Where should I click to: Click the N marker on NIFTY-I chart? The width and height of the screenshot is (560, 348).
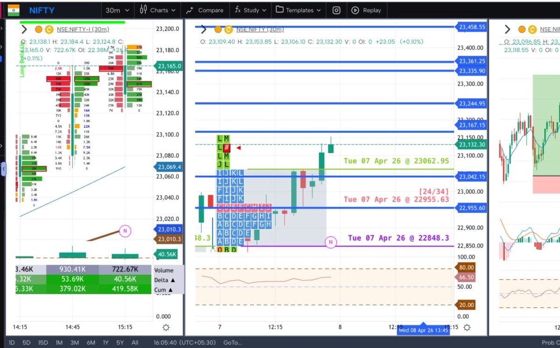(125, 231)
